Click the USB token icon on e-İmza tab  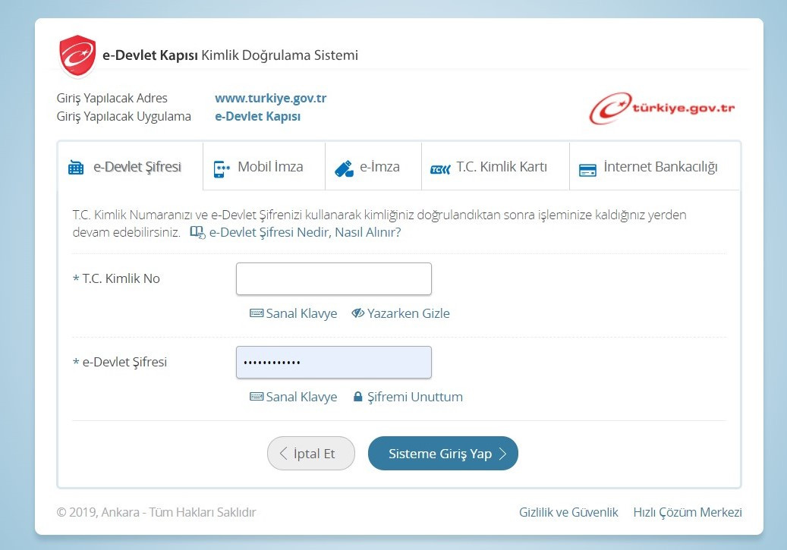click(x=345, y=168)
